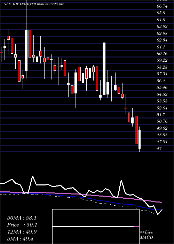Image resolution: width=174 pixels, height=244 pixels.
Task: Click the 51.7 price axis label
Action: point(161,115)
